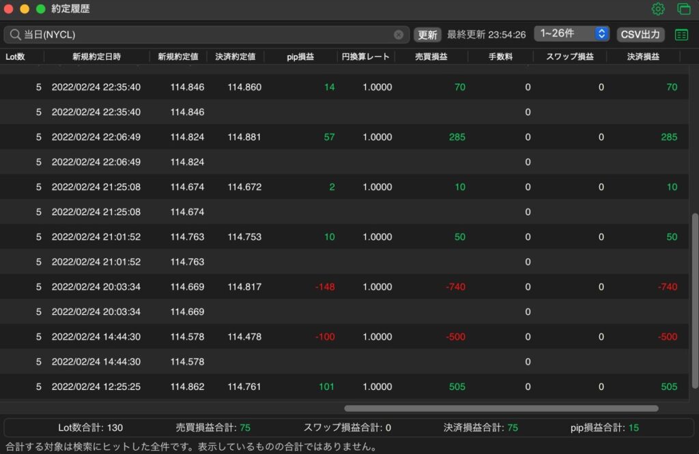The height and width of the screenshot is (454, 699).
Task: Click the vertical scrollbar on the right edge
Action: (694, 301)
